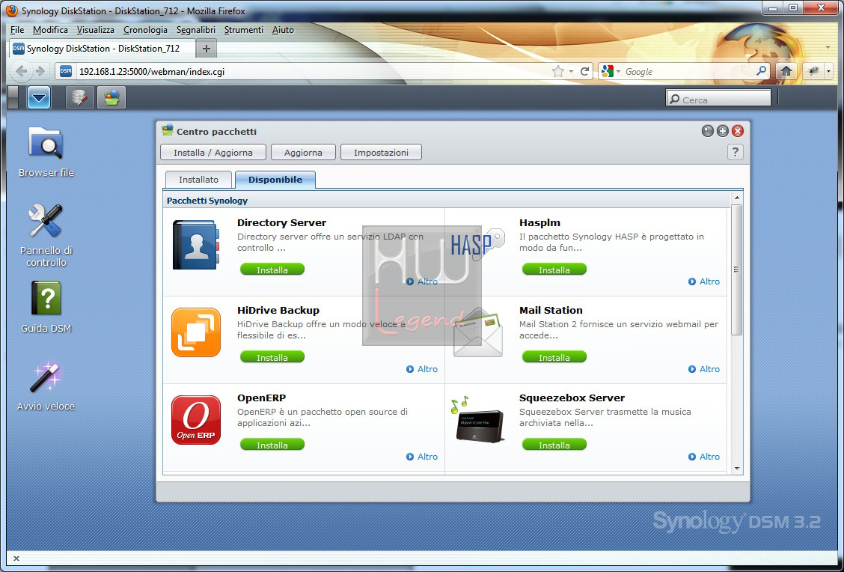Bookmark the page with the star icon
Viewport: 844px width, 572px height.
[x=558, y=71]
